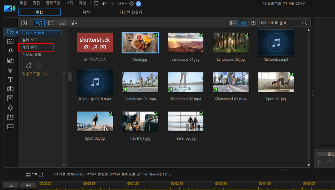The width and height of the screenshot is (335, 190).
Task: Open 다운로드함 (0) tag
Action: coord(34,74)
